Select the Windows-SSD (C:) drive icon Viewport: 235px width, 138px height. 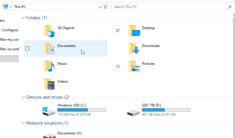49,112
